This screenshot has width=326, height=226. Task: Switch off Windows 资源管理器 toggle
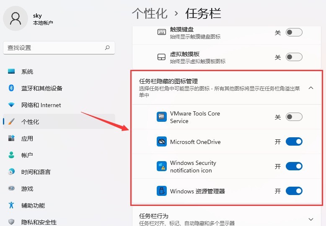pyautogui.click(x=294, y=191)
